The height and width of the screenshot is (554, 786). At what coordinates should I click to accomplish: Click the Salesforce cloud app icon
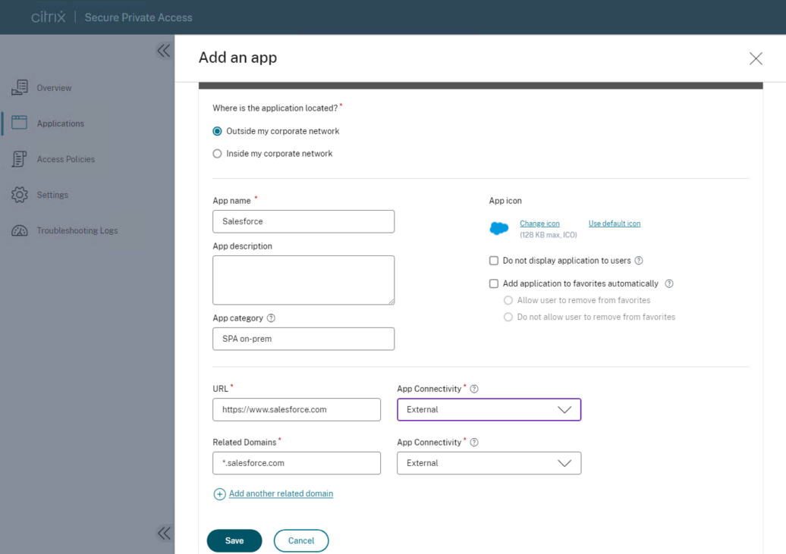click(x=499, y=228)
